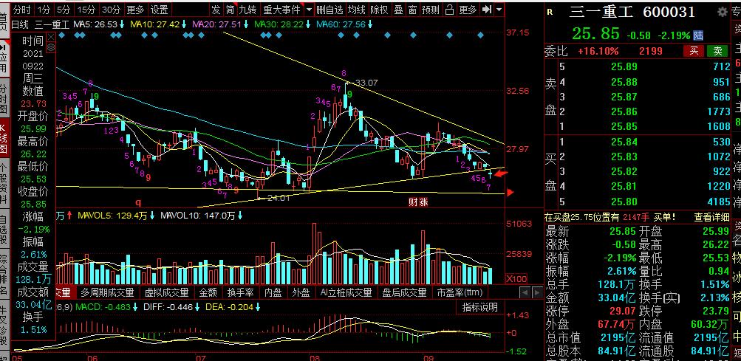This screenshot has width=741, height=361.
Task: Select buy level 1 price 25.84
Action: click(624, 141)
